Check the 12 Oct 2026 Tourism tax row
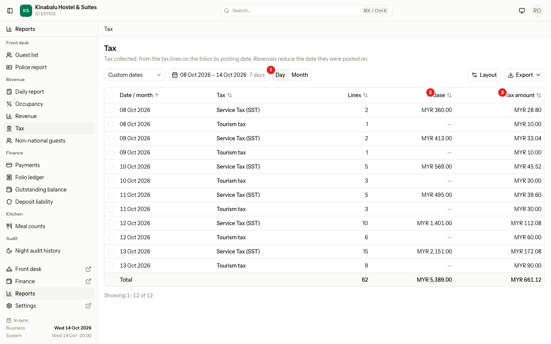Viewport: 551px width, 344px height. [111, 237]
